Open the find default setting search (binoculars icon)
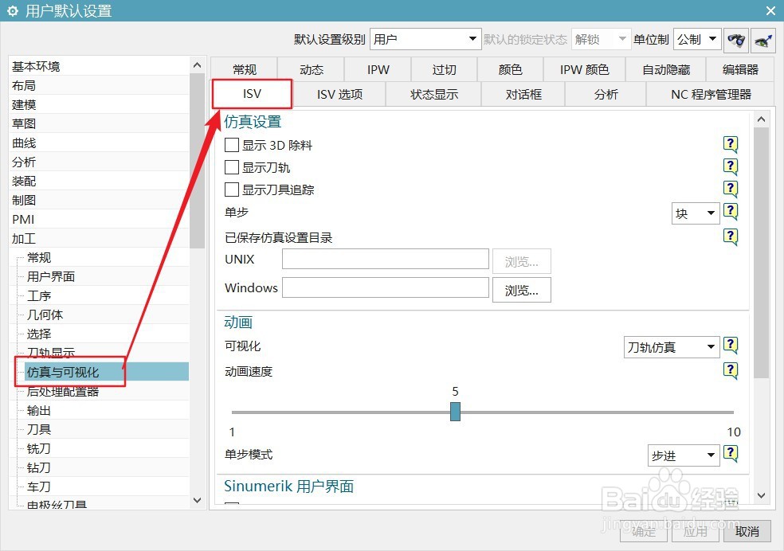 735,38
